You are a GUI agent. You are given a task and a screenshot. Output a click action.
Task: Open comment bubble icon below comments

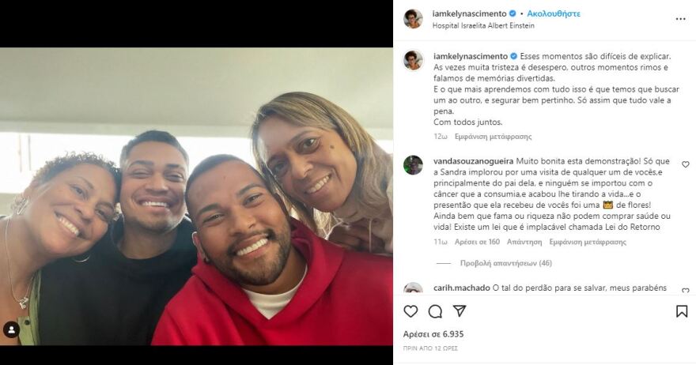coord(435,311)
